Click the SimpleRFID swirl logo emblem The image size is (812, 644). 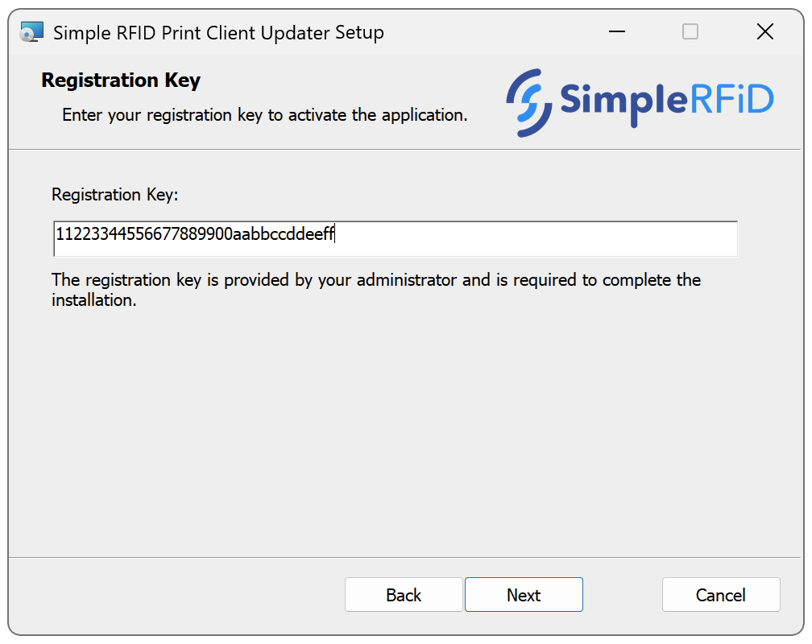[528, 101]
